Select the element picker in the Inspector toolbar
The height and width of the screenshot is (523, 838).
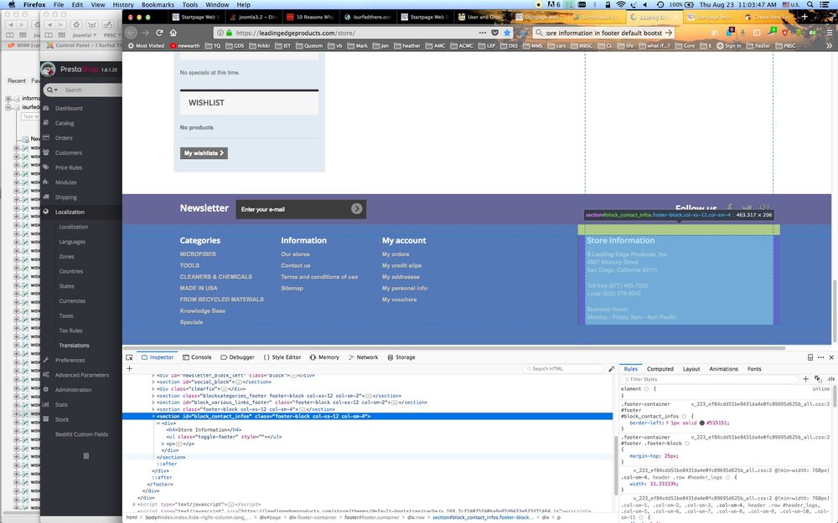pos(127,356)
